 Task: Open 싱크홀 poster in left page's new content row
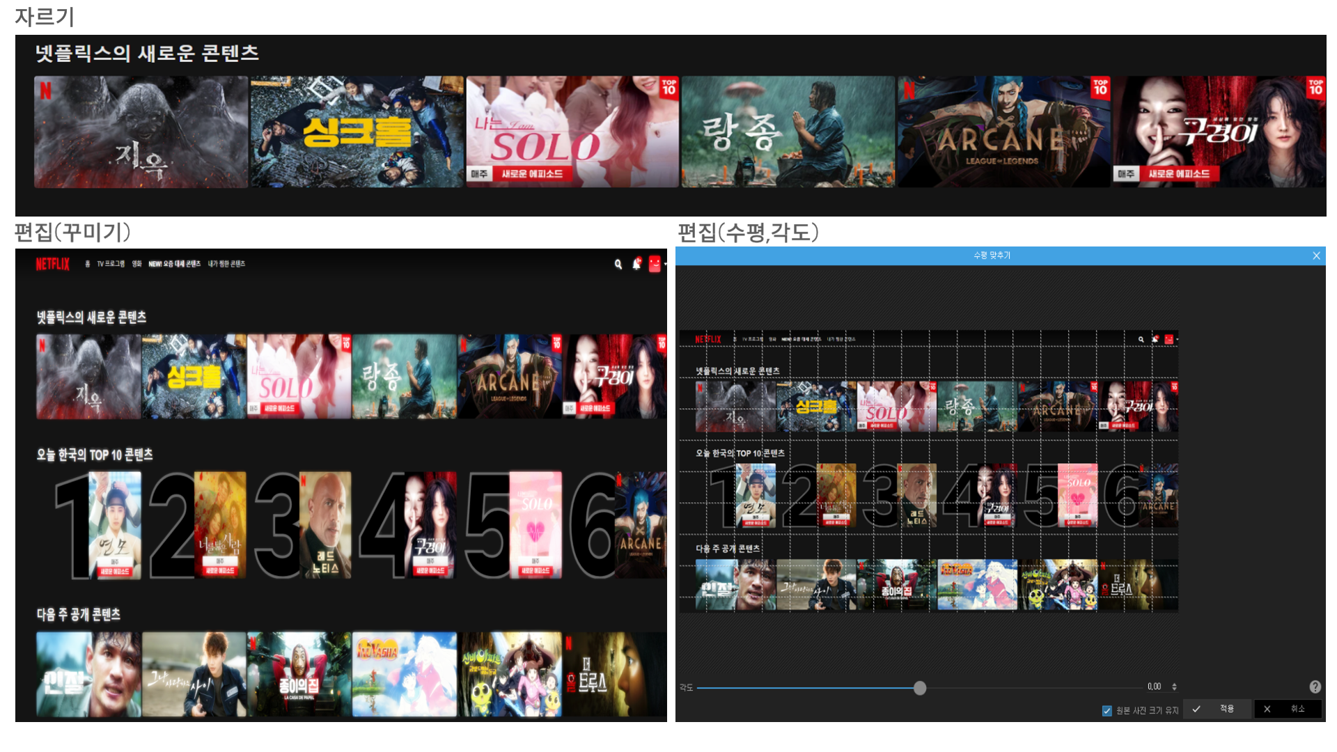tap(194, 377)
